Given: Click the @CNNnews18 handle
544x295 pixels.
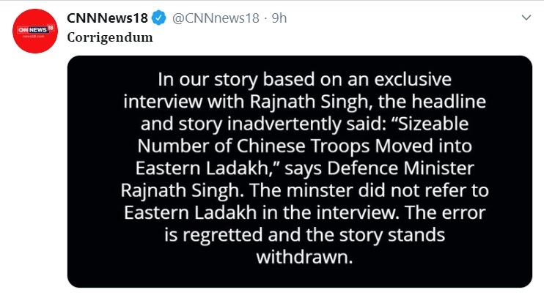Looking at the screenshot, I should pyautogui.click(x=216, y=18).
